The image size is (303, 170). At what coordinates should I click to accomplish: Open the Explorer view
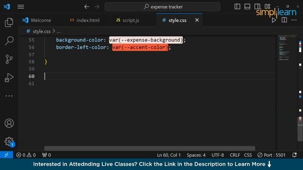[9, 22]
